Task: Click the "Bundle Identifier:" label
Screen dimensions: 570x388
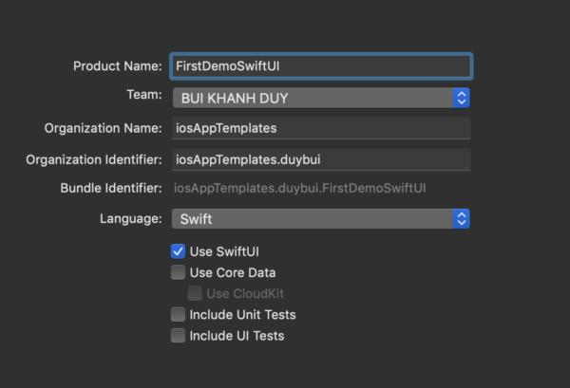Action: click(111, 189)
